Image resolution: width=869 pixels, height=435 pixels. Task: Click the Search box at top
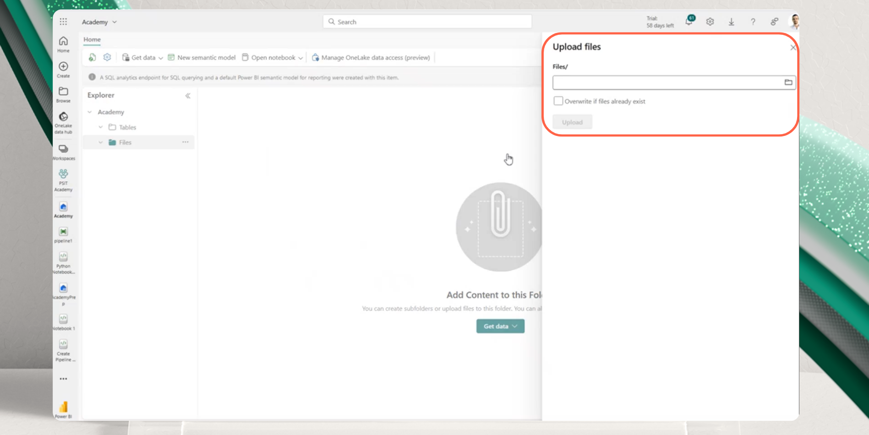point(427,22)
